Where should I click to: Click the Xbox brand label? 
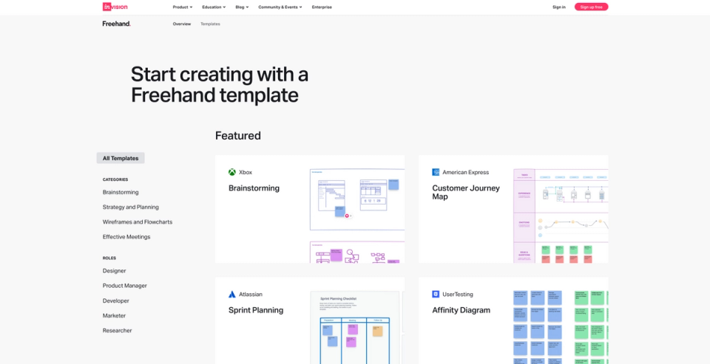[246, 172]
